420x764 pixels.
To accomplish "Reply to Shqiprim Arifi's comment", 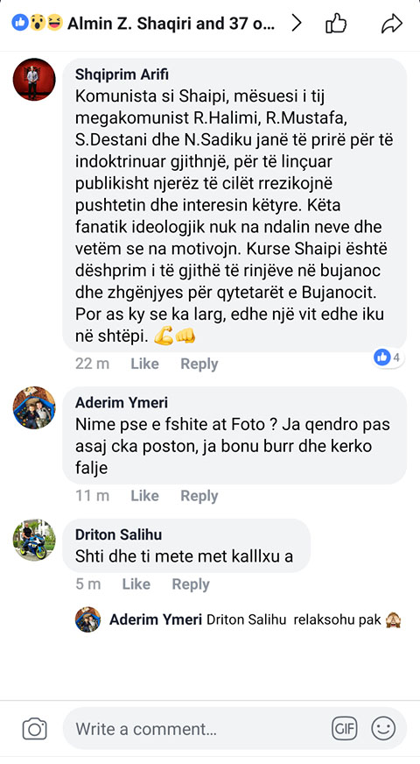I will [199, 364].
